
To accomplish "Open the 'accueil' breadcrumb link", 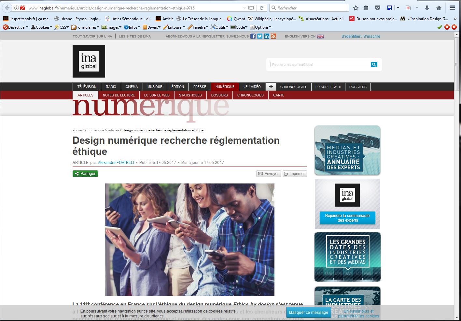I will tap(78, 130).
